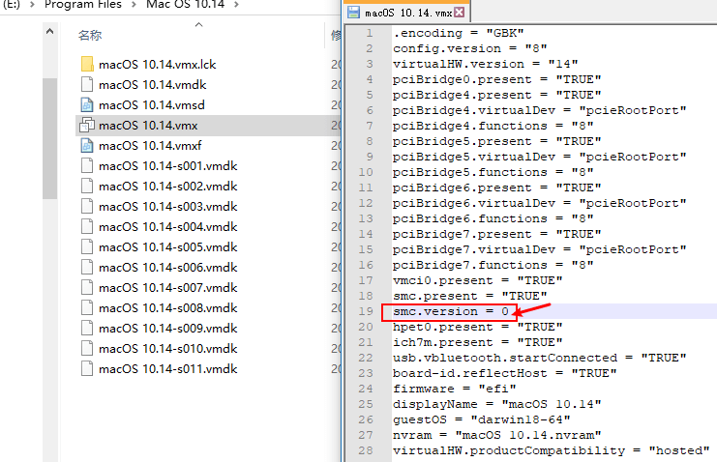Close the macOS 10.14.vmx editor tab
717x462 pixels.
(x=459, y=12)
